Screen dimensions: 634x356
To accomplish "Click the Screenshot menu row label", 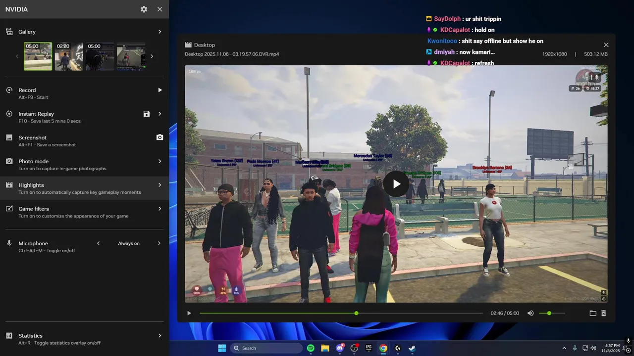I will coord(33,137).
